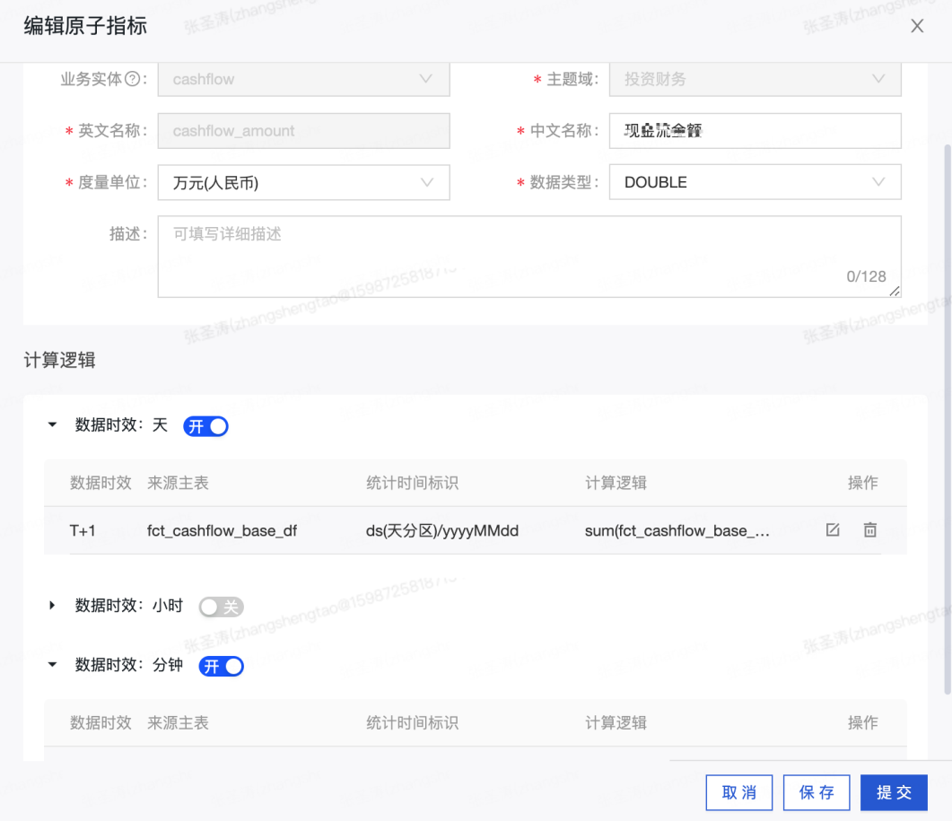Viewport: 952px width, 821px height.
Task: Disable the 数据时效:分钟 switch
Action: click(221, 666)
